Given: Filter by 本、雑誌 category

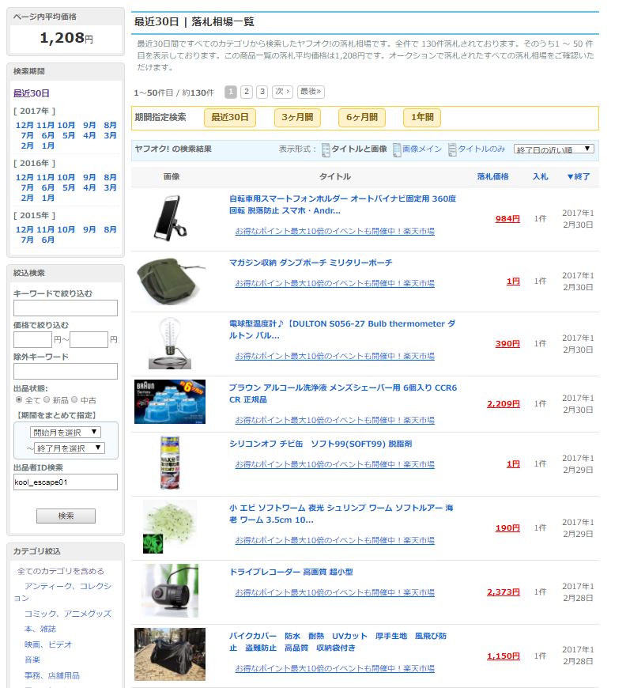Looking at the screenshot, I should coord(40,629).
